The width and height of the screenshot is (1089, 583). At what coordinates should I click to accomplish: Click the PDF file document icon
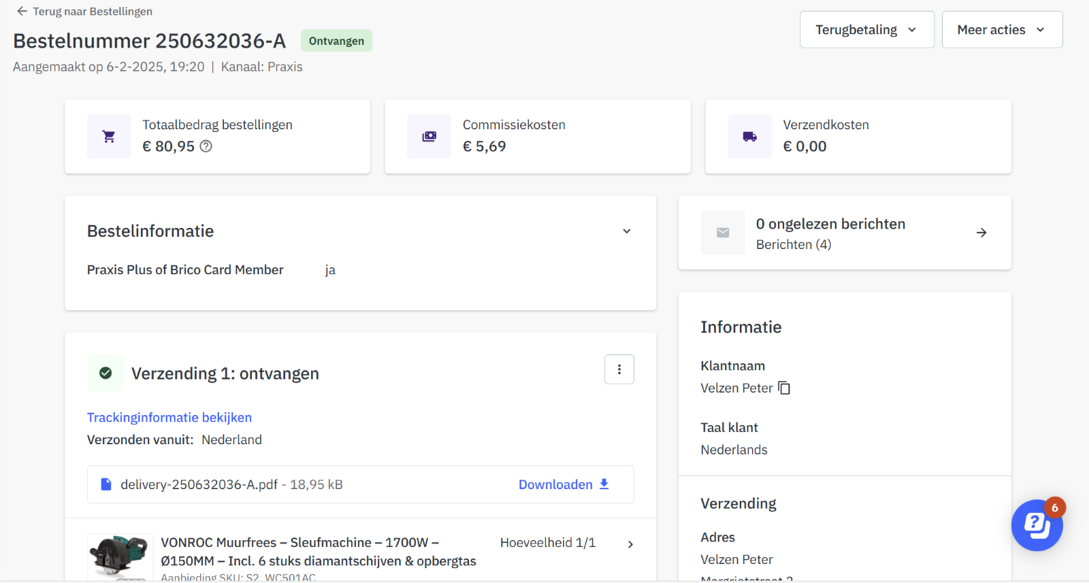click(x=106, y=484)
